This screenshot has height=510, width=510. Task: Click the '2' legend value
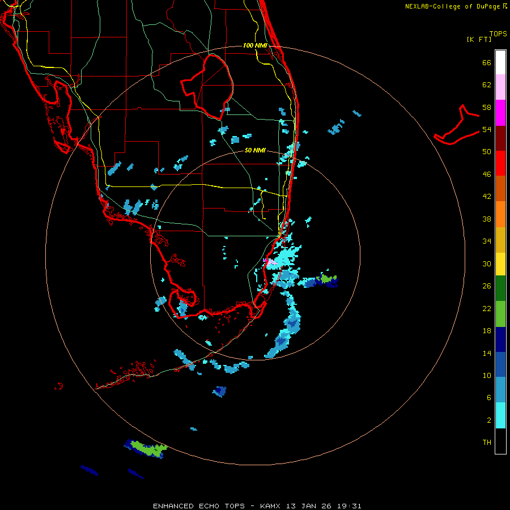[x=489, y=420]
